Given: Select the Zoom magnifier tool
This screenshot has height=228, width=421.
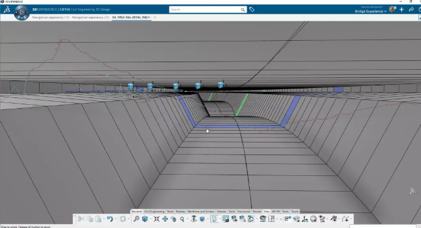Looking at the screenshot, I should coord(182,219).
